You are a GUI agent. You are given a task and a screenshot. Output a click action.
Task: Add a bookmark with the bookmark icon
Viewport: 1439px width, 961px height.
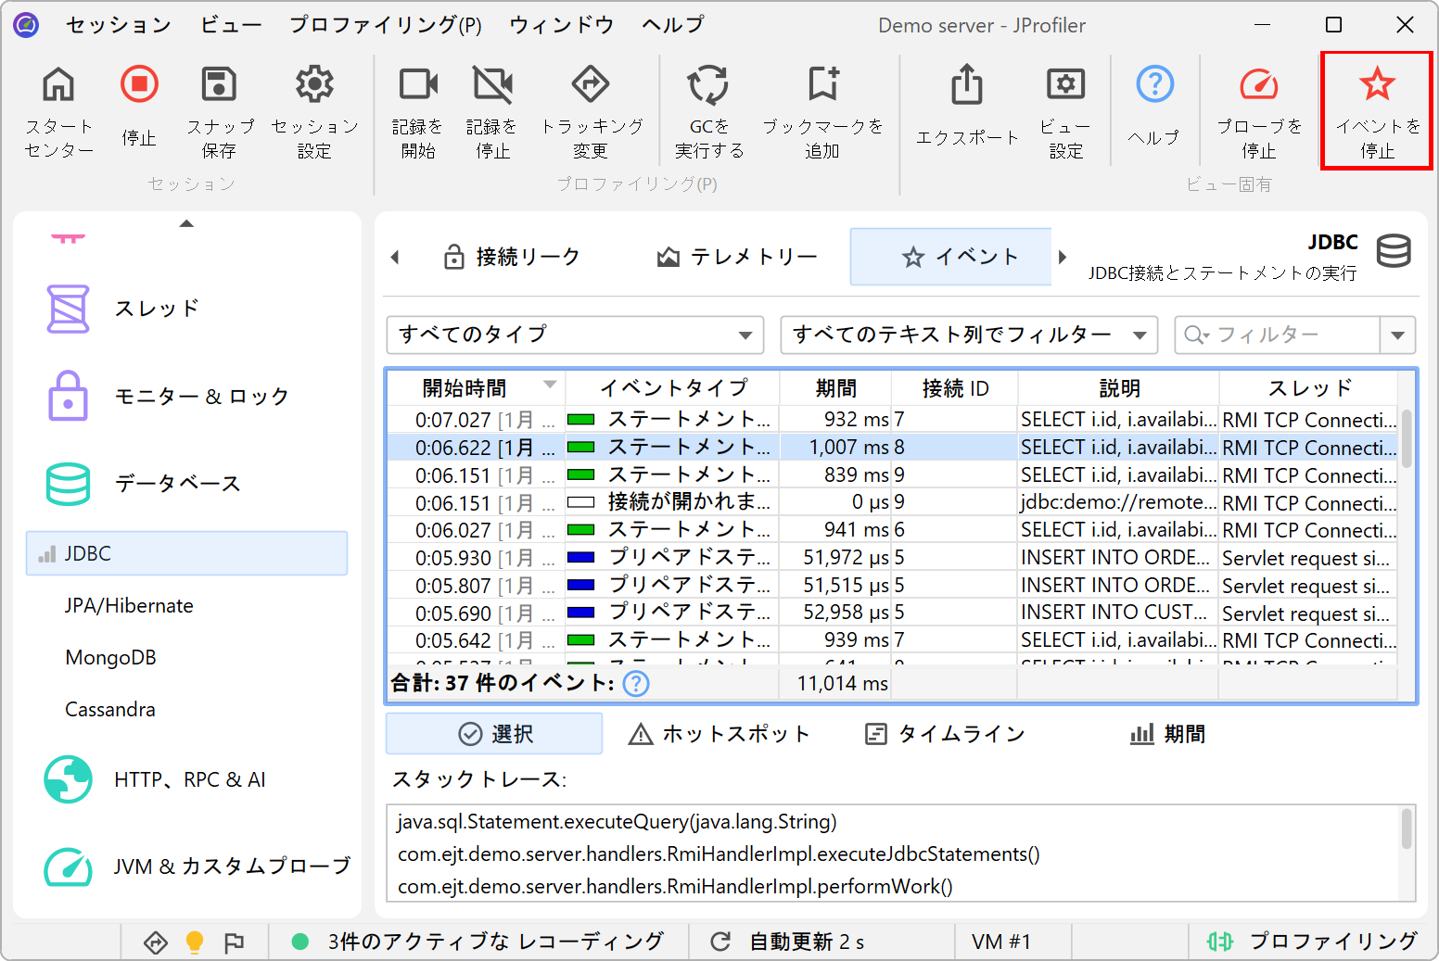(x=822, y=85)
